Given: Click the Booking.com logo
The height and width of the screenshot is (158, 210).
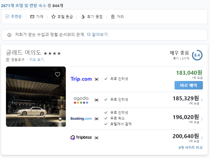Looking at the screenshot, I should (x=81, y=118).
